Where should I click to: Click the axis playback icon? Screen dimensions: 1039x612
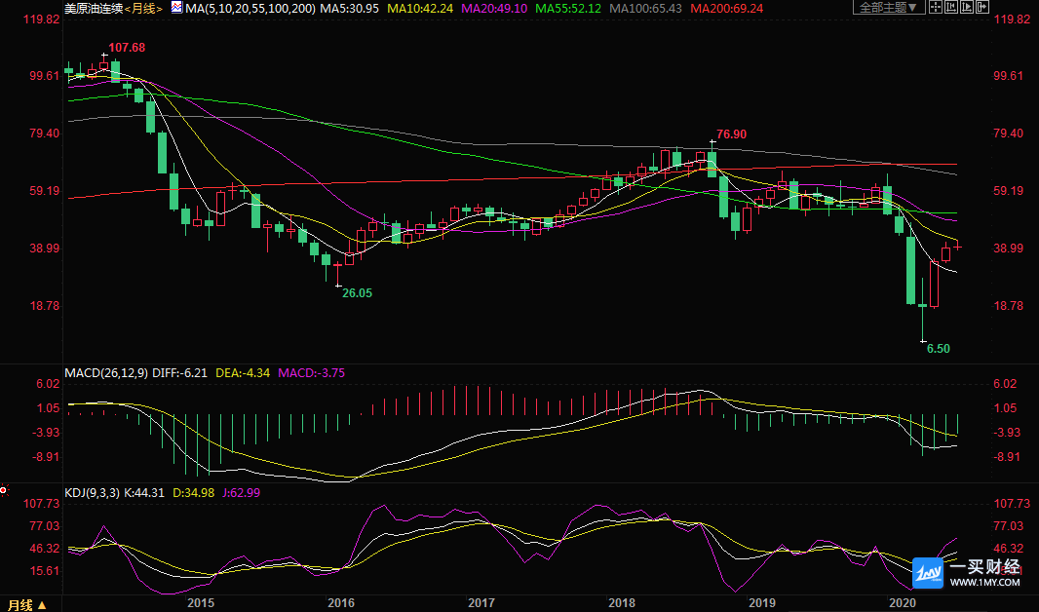click(x=967, y=7)
